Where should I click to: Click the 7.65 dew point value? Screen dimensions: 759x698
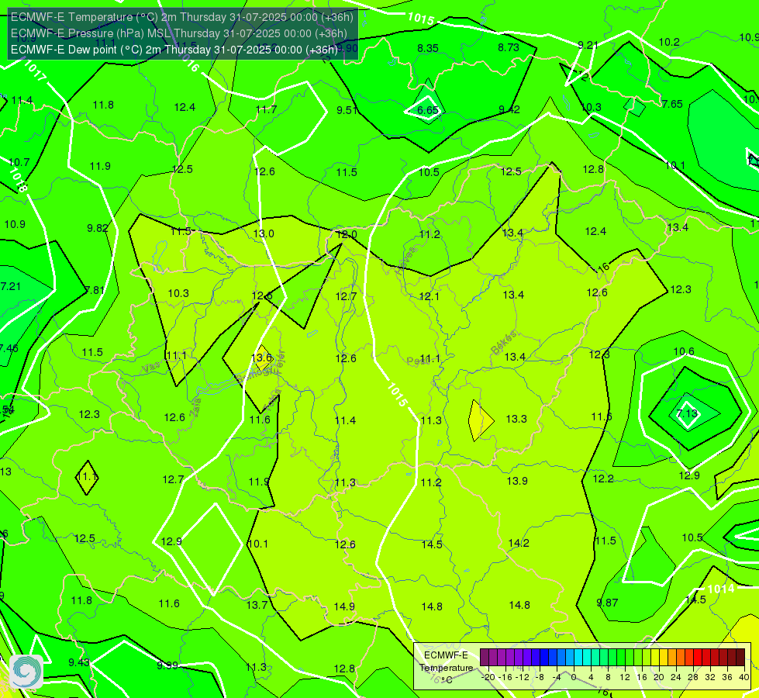point(672,104)
